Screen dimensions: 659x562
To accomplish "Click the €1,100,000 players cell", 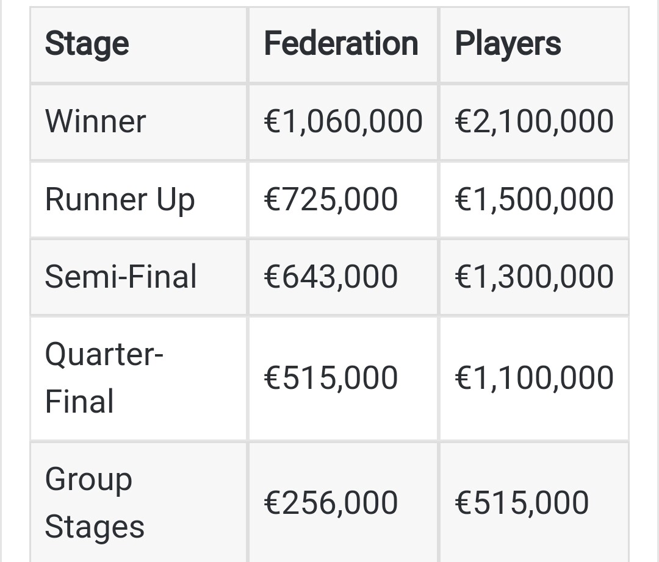I will pyautogui.click(x=534, y=378).
